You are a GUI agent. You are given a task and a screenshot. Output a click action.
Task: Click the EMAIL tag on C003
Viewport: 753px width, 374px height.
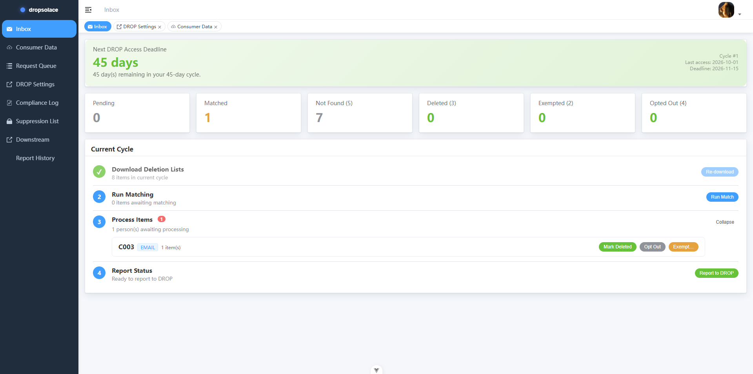coord(147,247)
